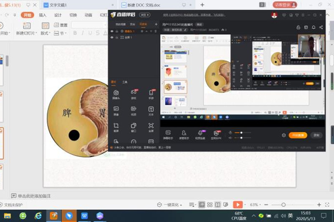Hide the 摄像头1 source layer
334x222 pixels.
coord(111,31)
